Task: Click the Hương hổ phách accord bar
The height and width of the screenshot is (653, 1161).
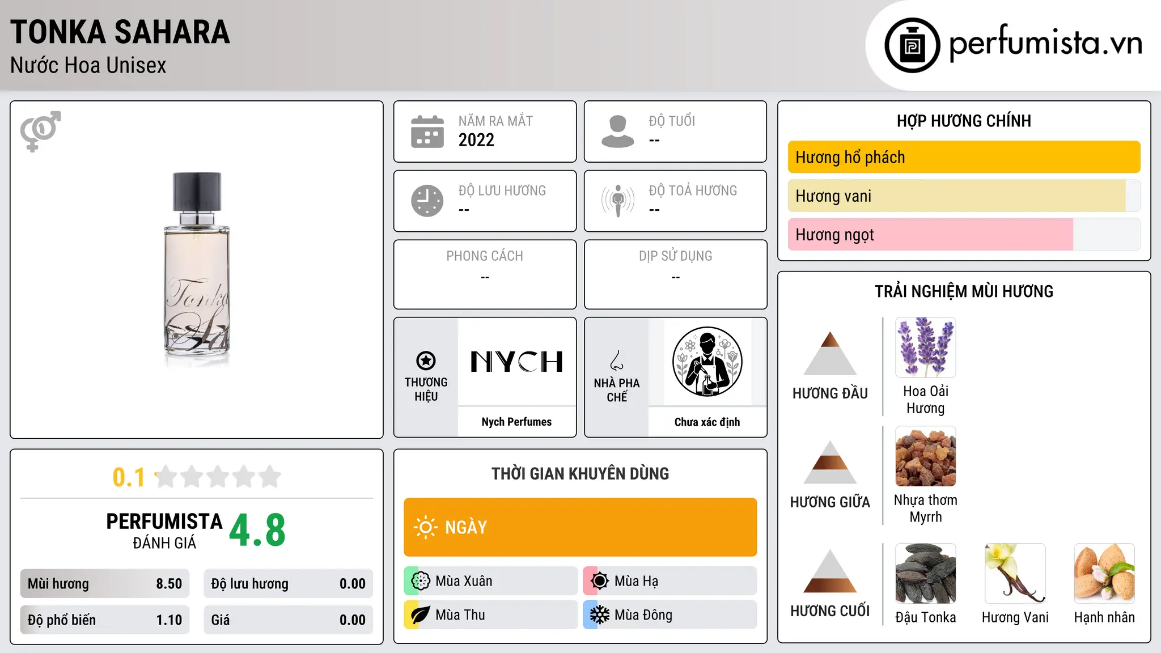Action: click(964, 157)
